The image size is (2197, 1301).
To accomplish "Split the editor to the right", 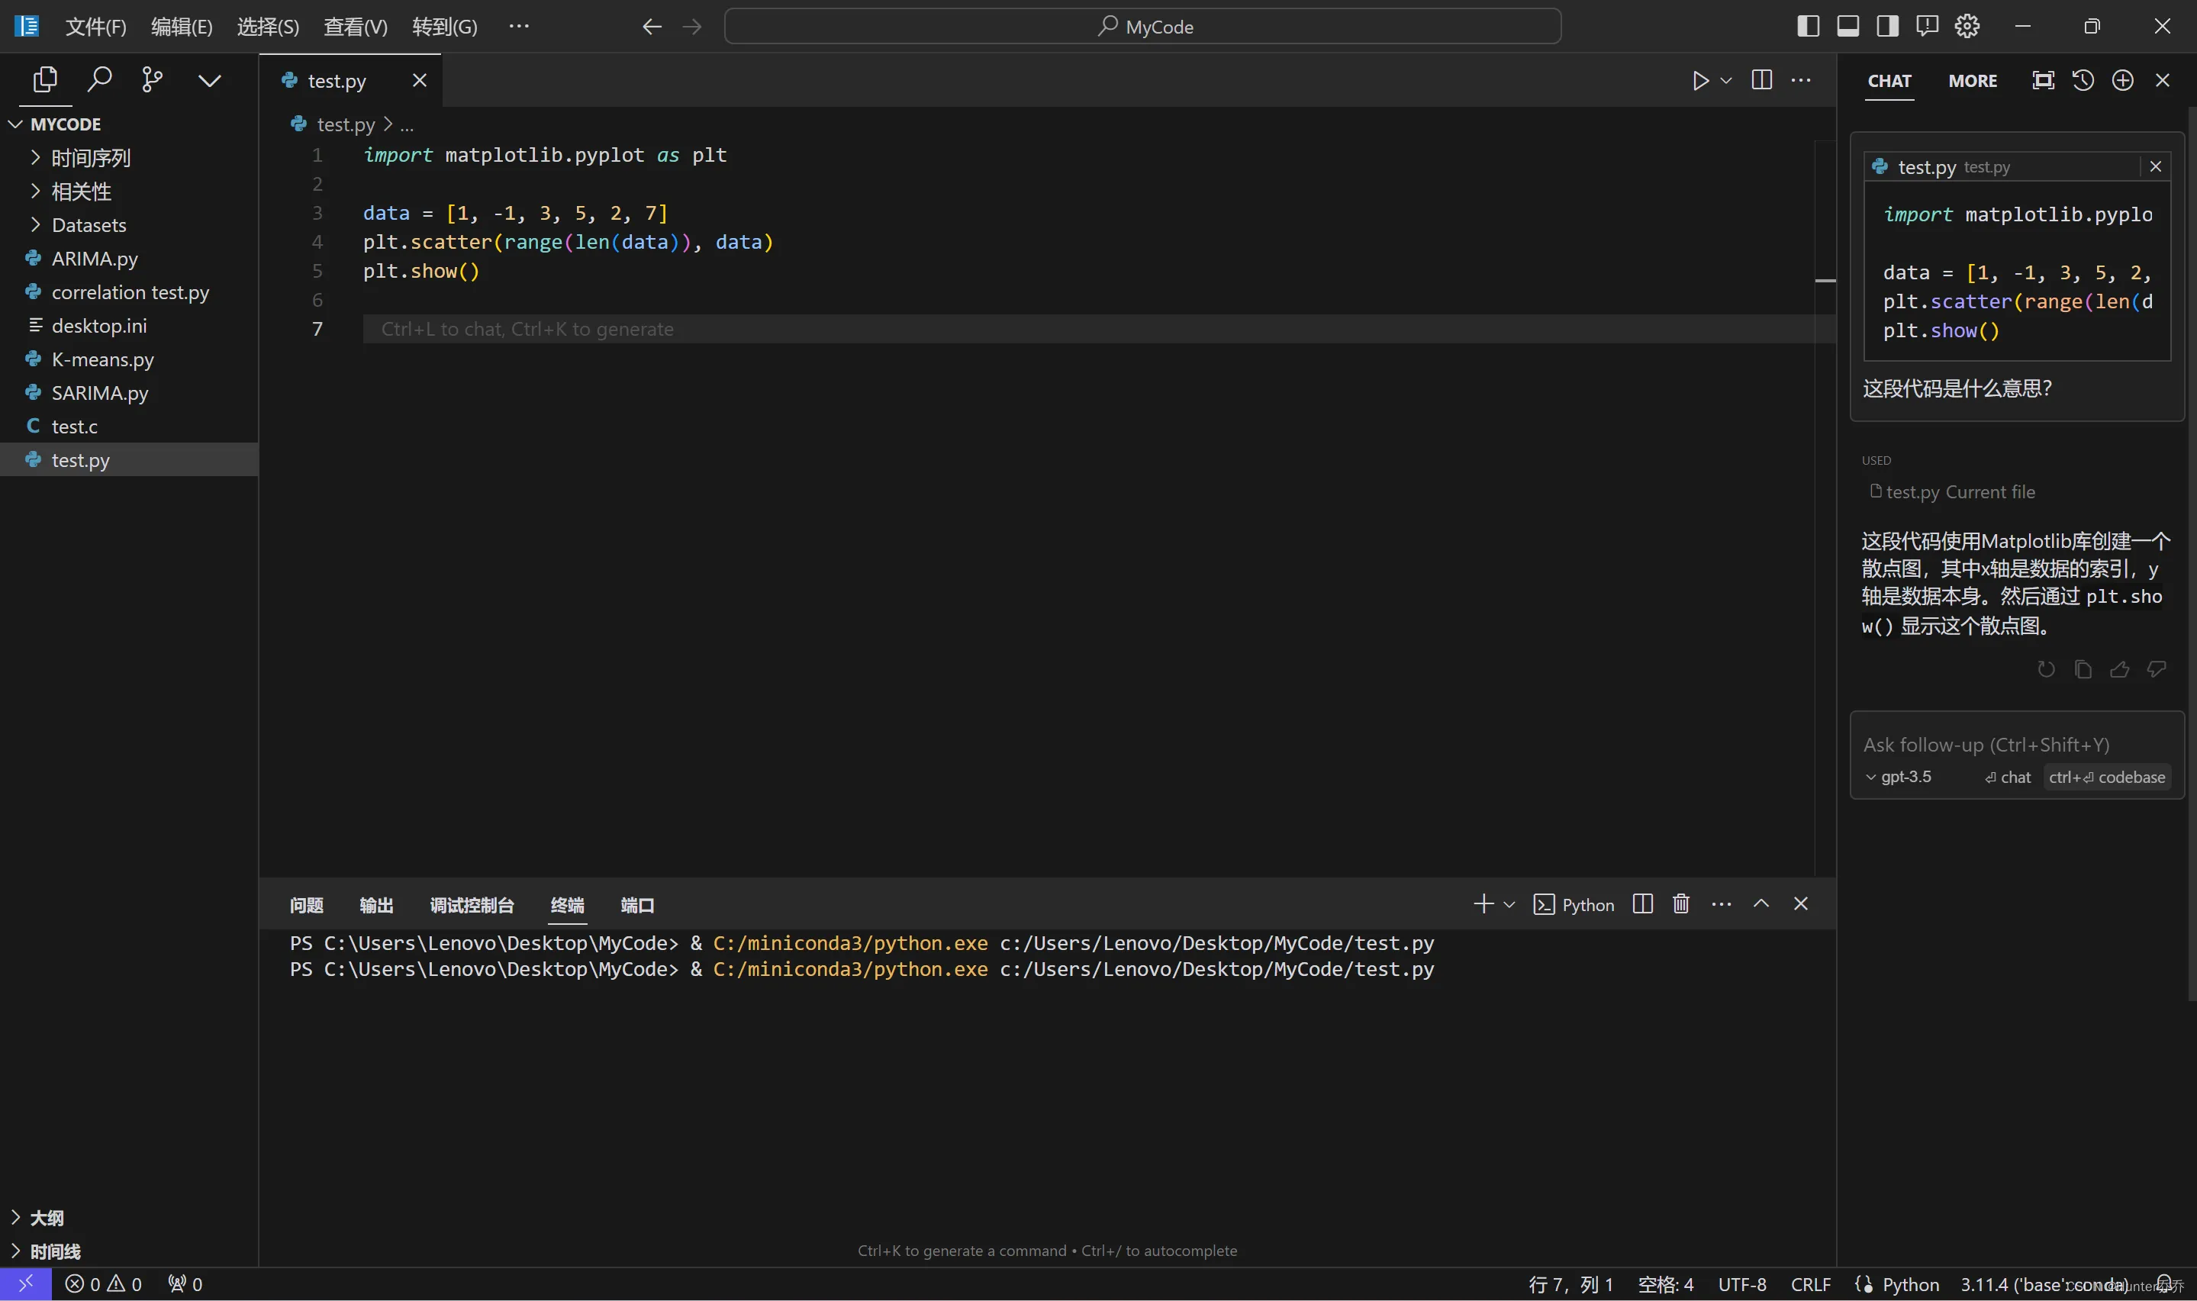I will pos(1761,80).
